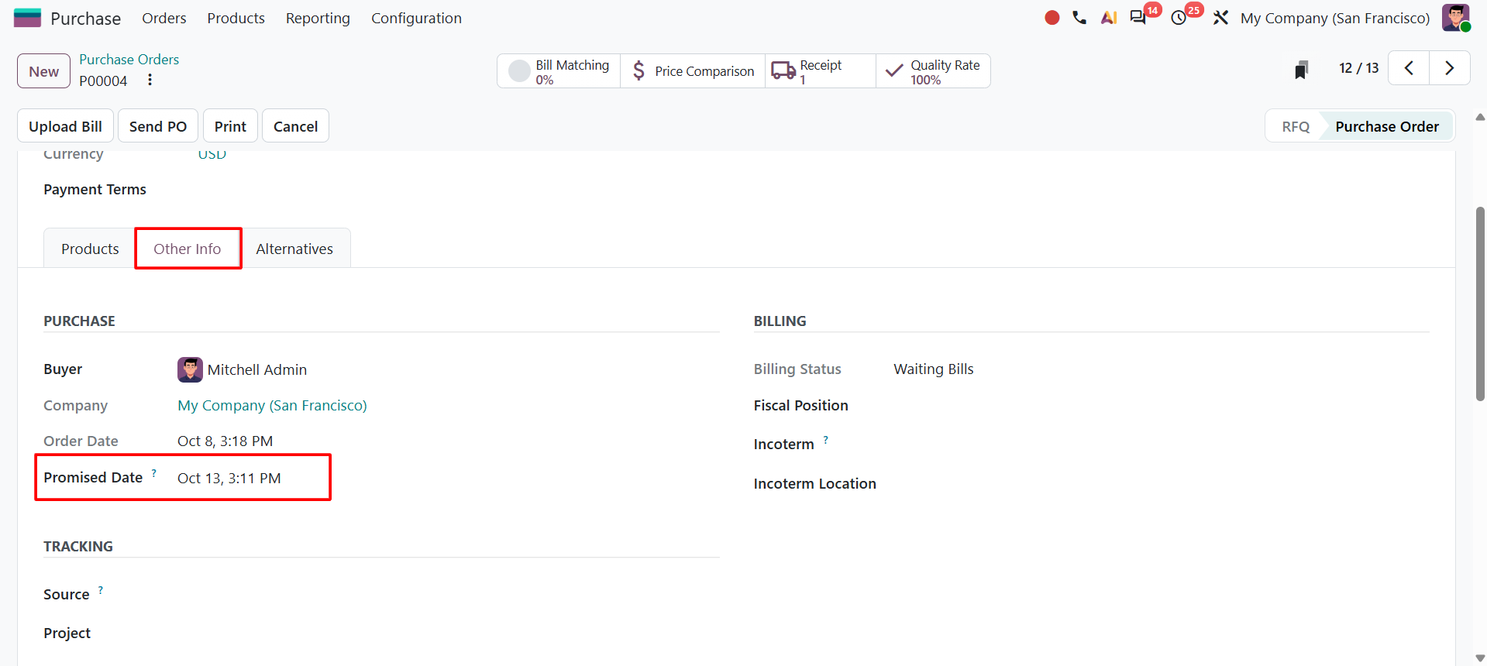Open the Bill Matching 0% stat button
The width and height of the screenshot is (1487, 666).
(559, 71)
